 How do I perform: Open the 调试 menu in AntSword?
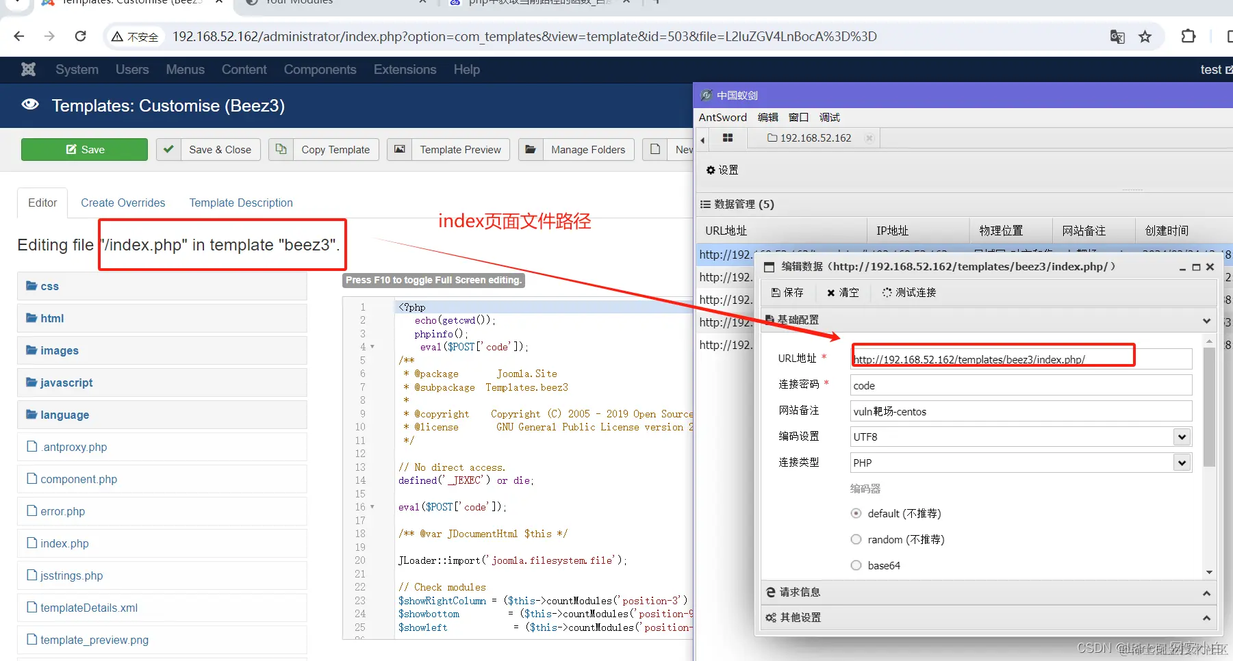[x=830, y=118]
